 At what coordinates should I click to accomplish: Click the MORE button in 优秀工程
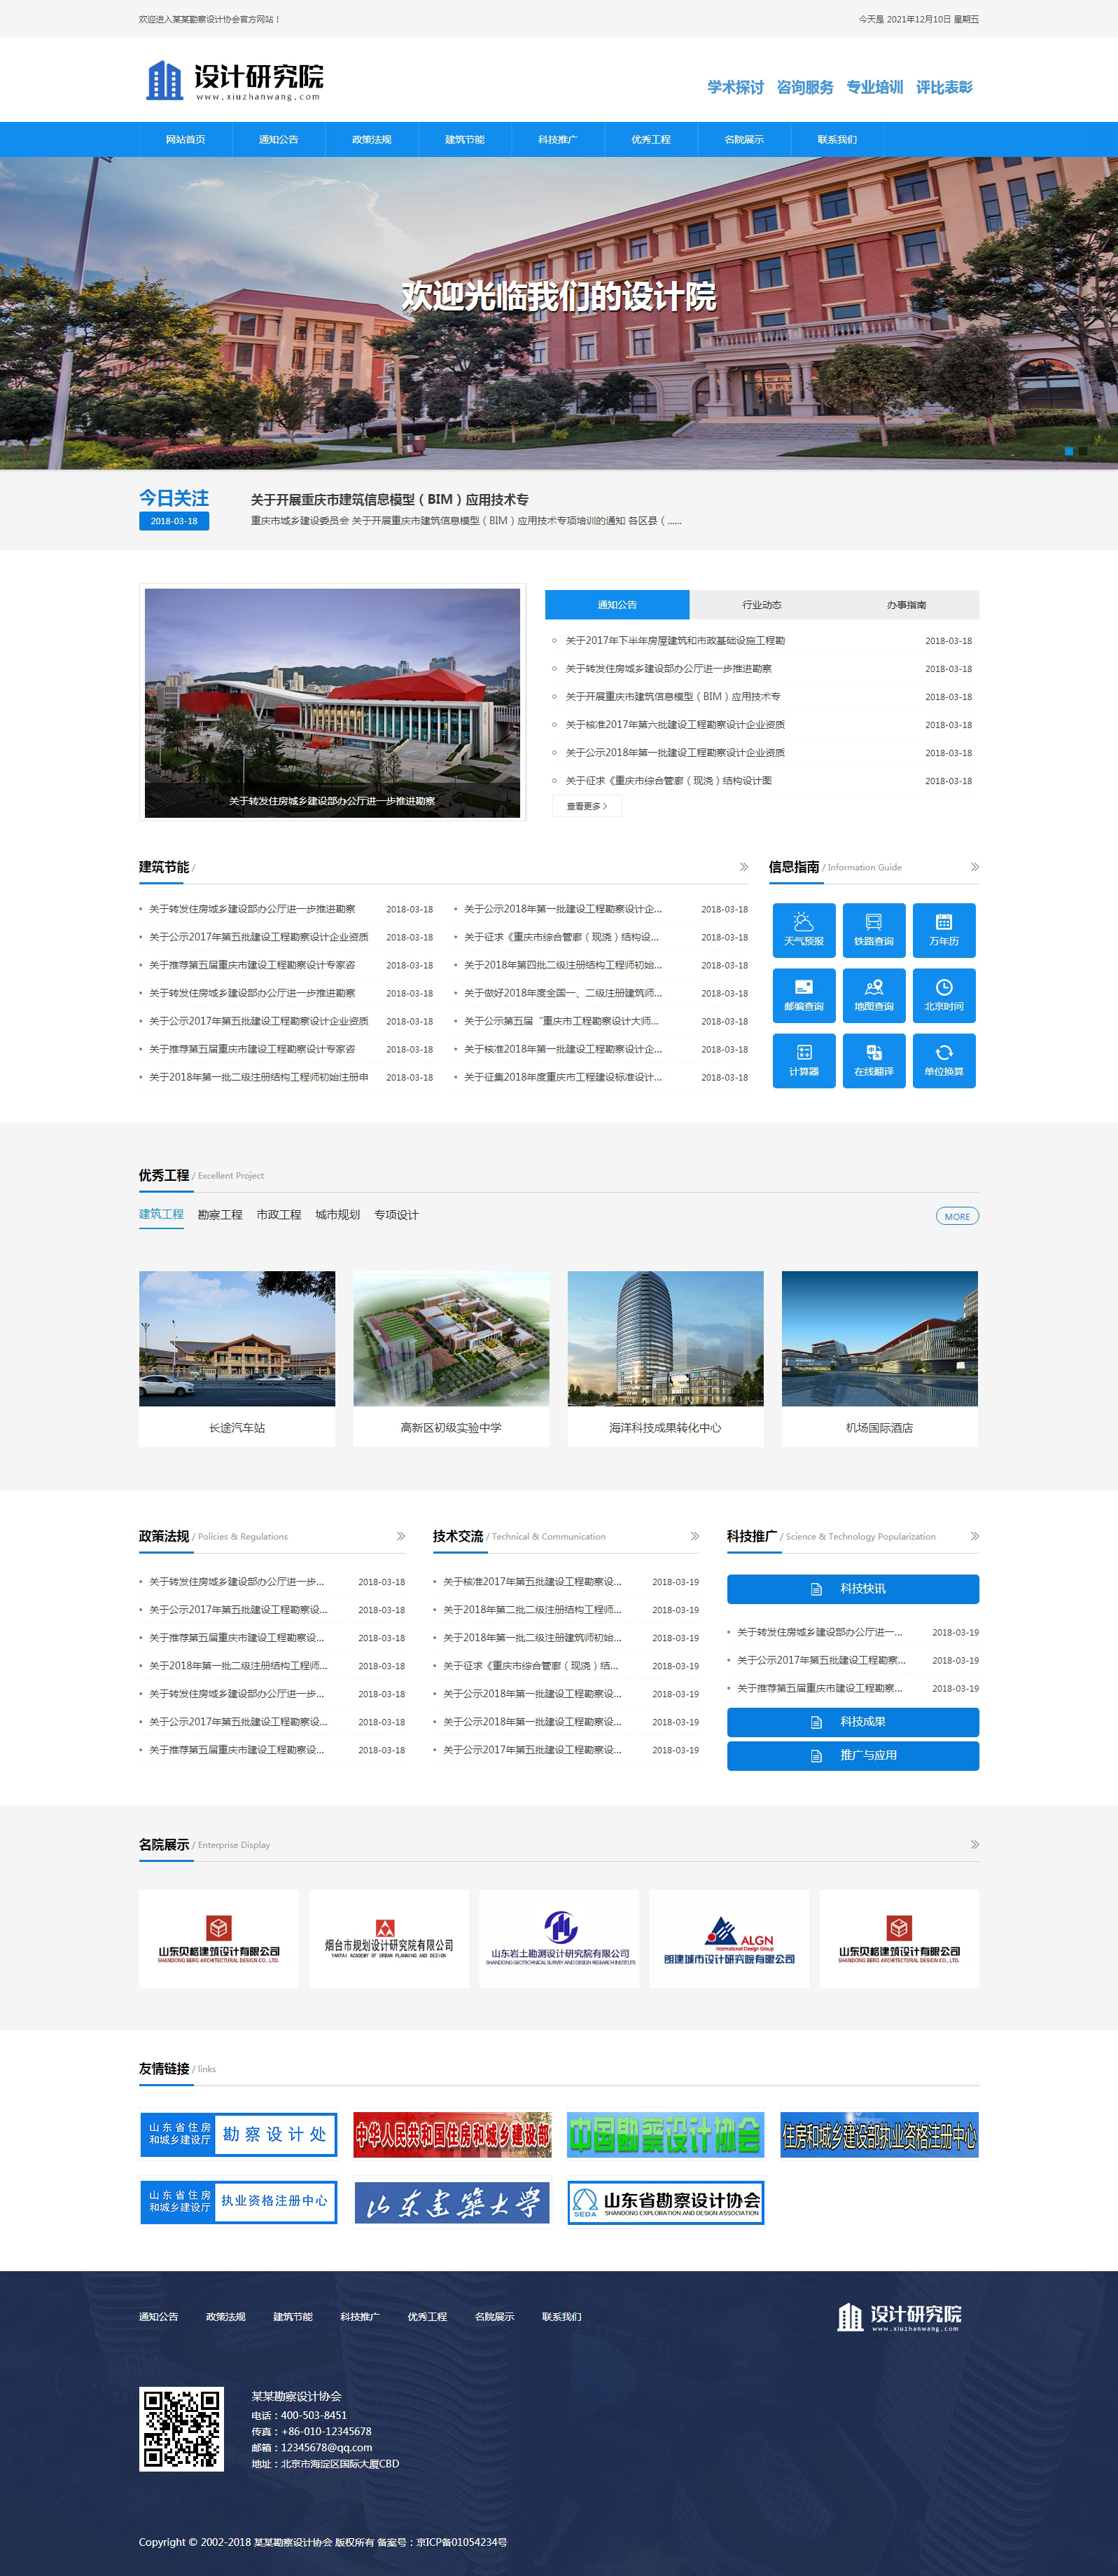[x=957, y=1216]
